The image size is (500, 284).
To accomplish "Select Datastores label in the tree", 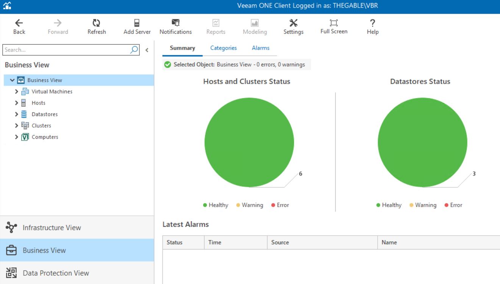I will pyautogui.click(x=45, y=114).
